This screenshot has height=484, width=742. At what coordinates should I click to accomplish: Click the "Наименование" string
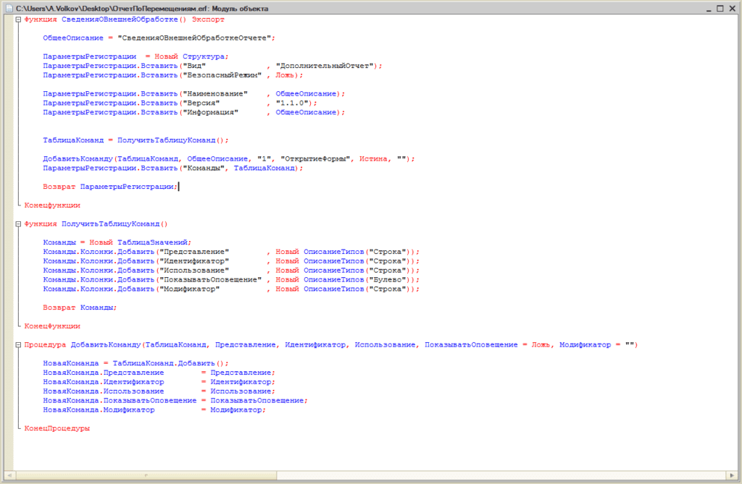click(x=214, y=93)
